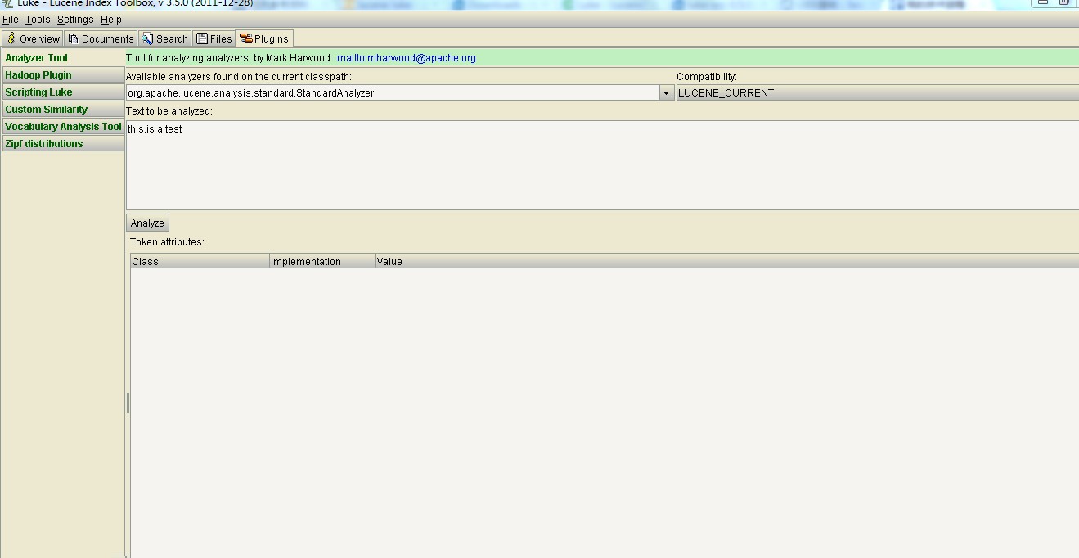1079x558 pixels.
Task: Open mailto:mharwood@apache.org link
Action: (407, 58)
